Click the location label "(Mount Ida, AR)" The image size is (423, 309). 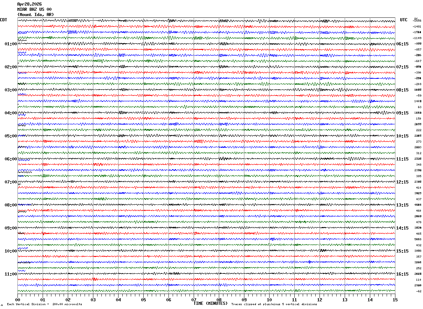(x=36, y=15)
